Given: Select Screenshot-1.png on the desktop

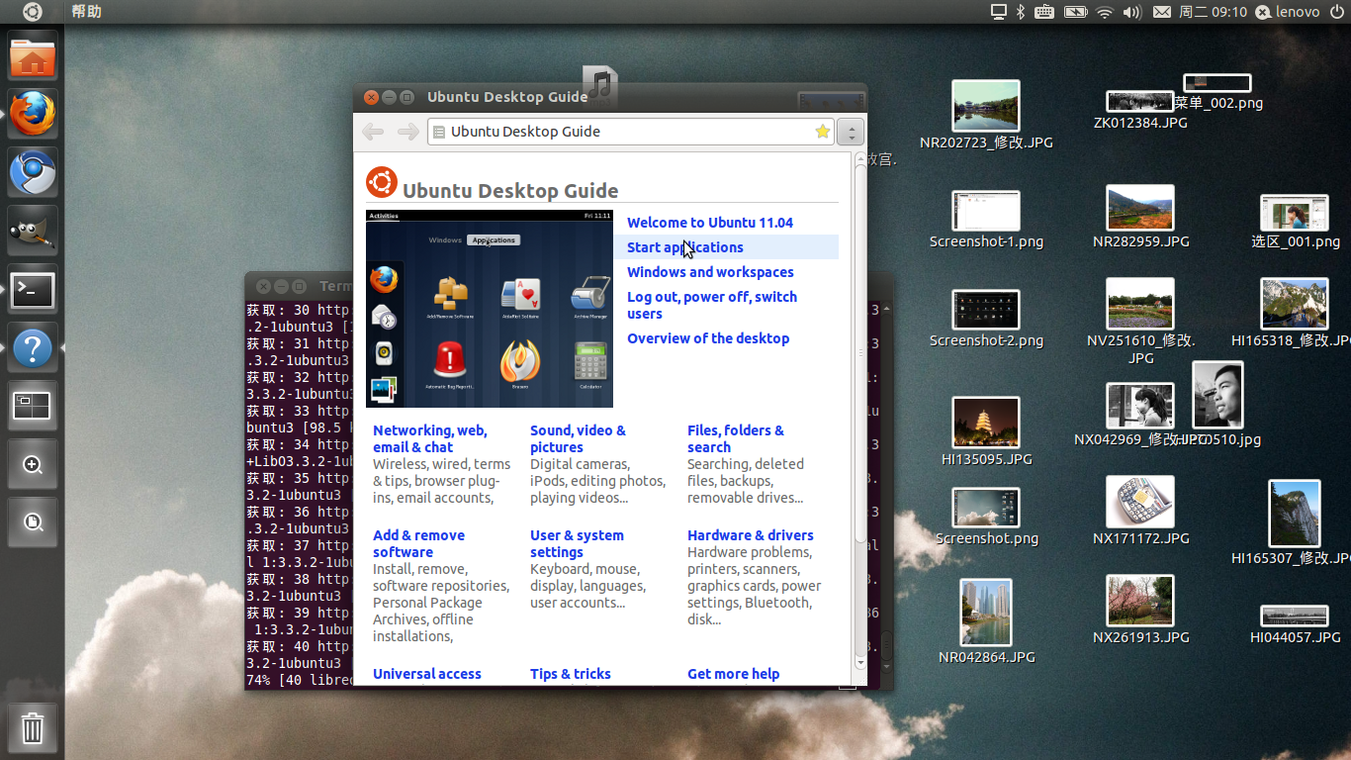Looking at the screenshot, I should pos(986,220).
